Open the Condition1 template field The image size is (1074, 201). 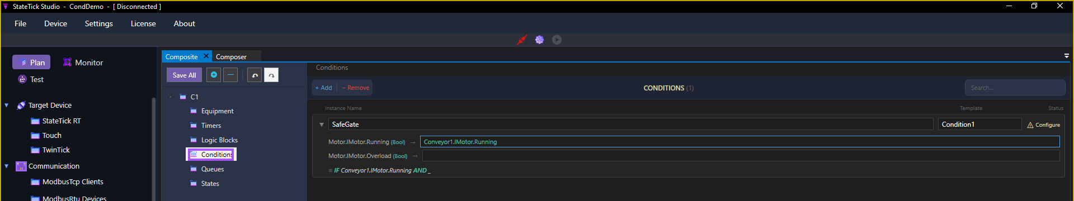click(x=979, y=125)
